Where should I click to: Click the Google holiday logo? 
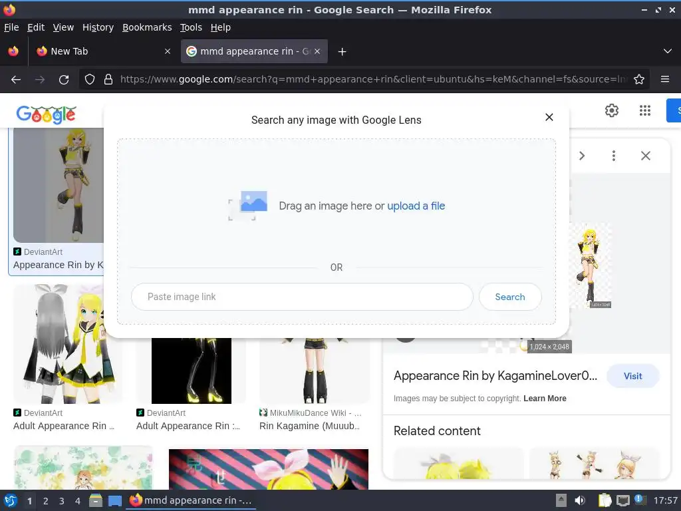pos(47,114)
